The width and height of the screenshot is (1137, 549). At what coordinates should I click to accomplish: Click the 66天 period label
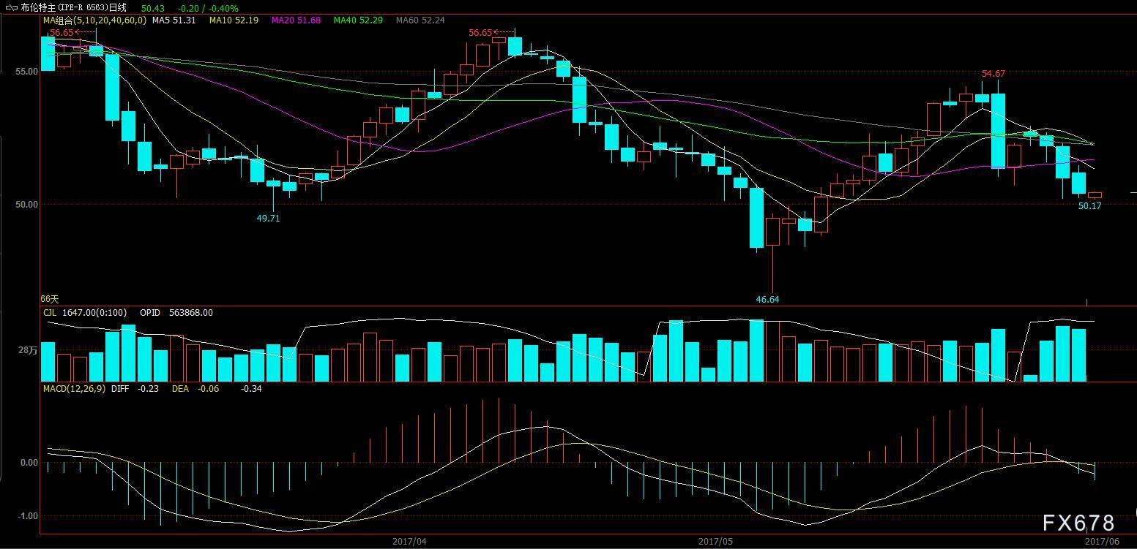(49, 299)
